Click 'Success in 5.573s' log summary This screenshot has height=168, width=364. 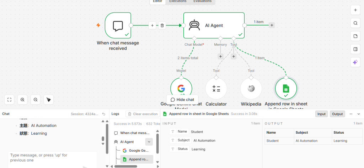pyautogui.click(x=128, y=124)
